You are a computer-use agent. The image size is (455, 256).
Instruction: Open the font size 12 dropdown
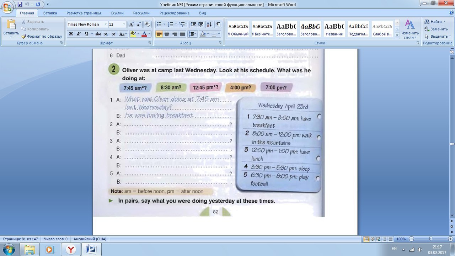pos(124,24)
